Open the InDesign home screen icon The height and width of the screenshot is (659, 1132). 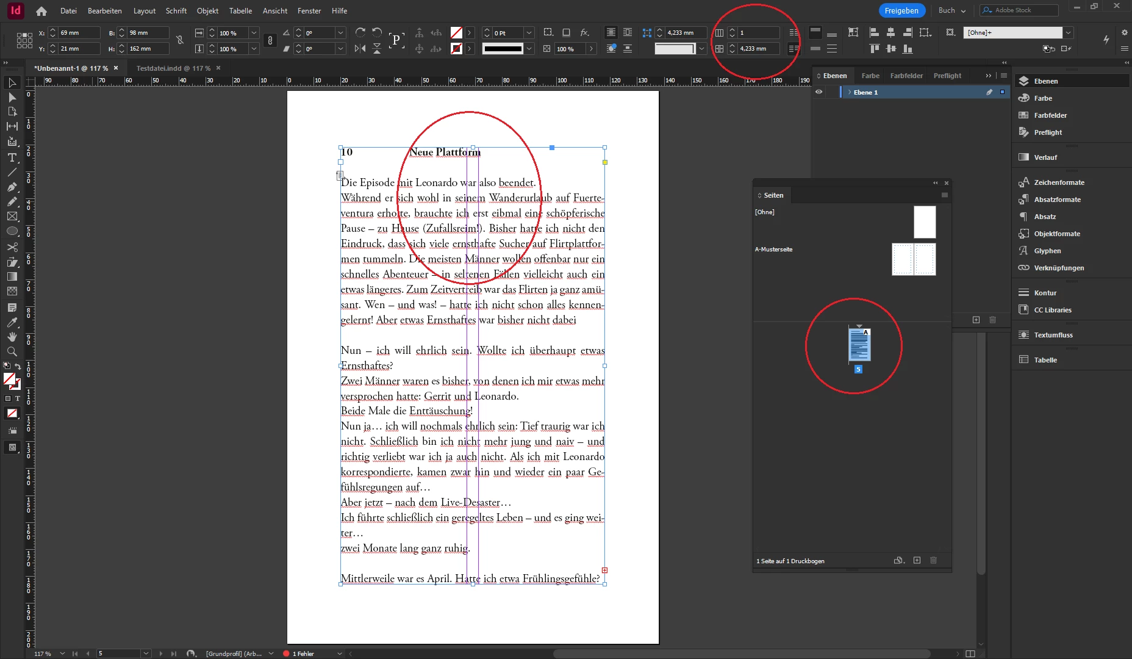click(41, 11)
